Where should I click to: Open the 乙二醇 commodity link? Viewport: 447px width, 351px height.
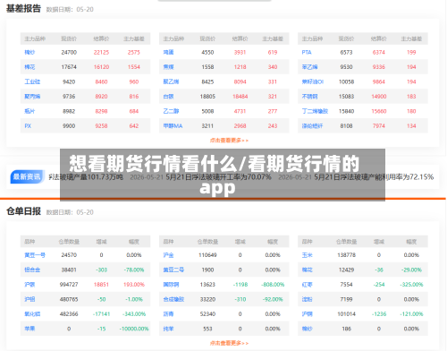(171, 111)
